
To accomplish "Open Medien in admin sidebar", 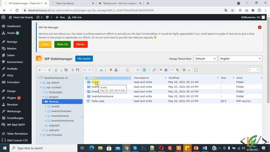I will pos(12,49).
